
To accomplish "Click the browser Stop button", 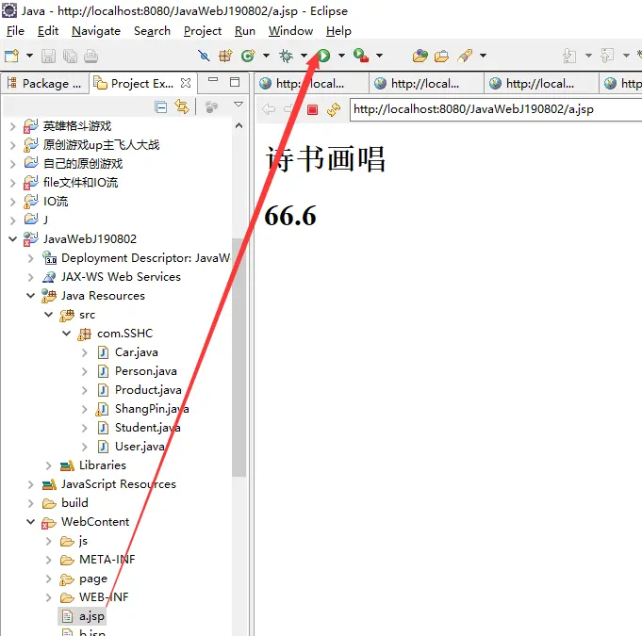I will [x=312, y=109].
